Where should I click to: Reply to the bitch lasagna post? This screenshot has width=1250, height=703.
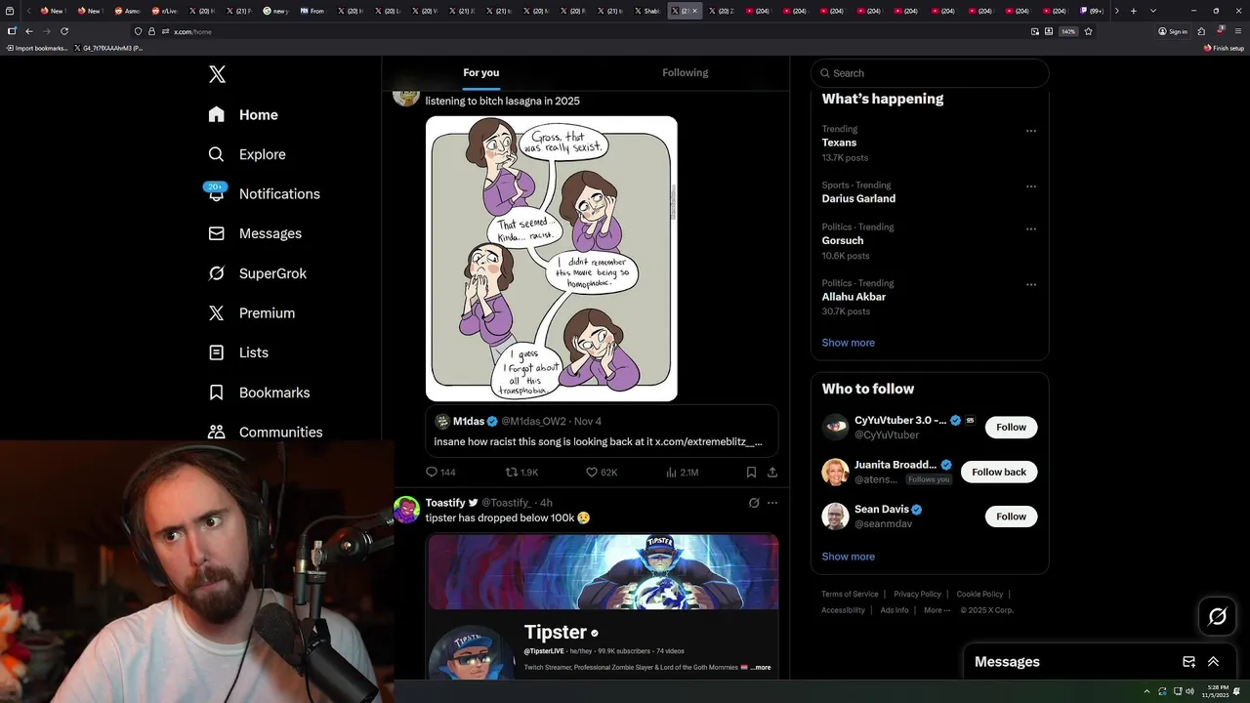pos(440,472)
